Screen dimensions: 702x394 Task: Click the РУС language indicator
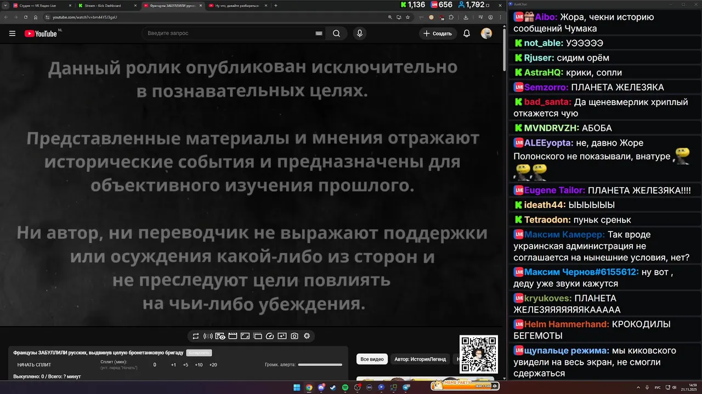coord(658,386)
